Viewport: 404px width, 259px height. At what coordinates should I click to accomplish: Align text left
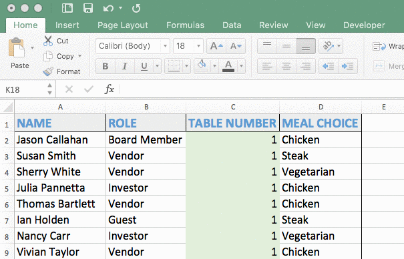coord(267,66)
